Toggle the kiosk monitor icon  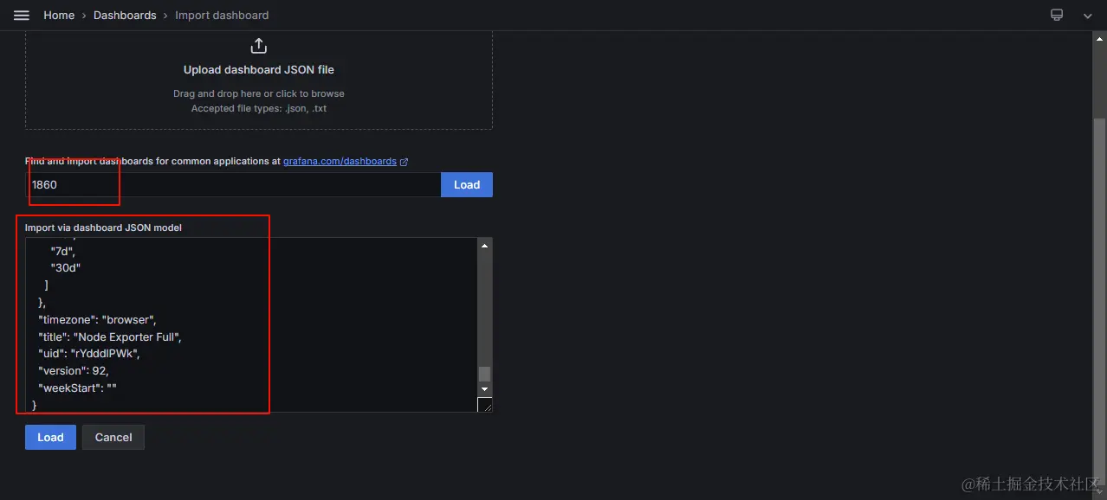coord(1057,16)
